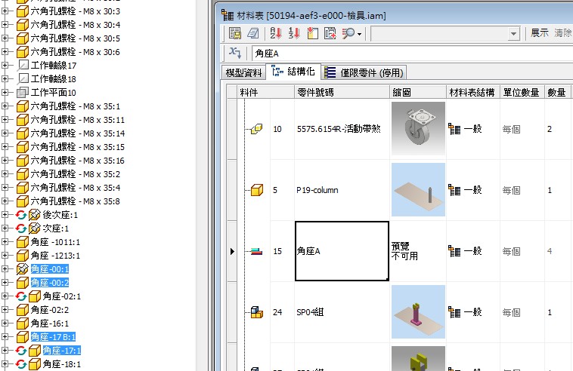Expand the 角座 -1011:1 tree node
The height and width of the screenshot is (371, 573).
click(x=5, y=241)
